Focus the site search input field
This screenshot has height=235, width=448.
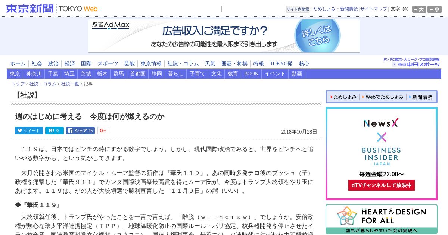tap(253, 9)
